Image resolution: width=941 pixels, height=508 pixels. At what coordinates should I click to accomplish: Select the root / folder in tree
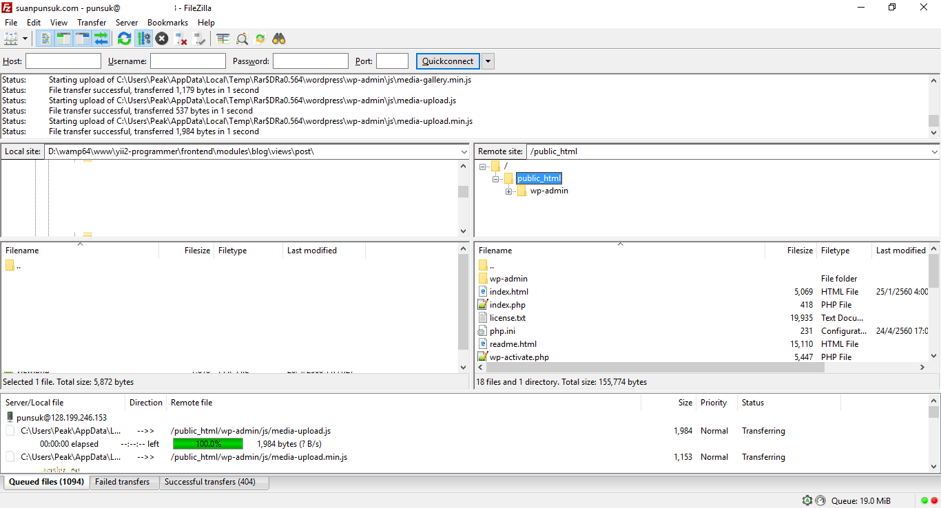pos(506,166)
